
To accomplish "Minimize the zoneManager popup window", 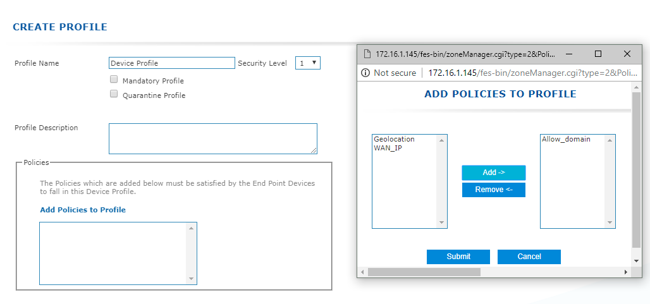I will click(x=570, y=54).
